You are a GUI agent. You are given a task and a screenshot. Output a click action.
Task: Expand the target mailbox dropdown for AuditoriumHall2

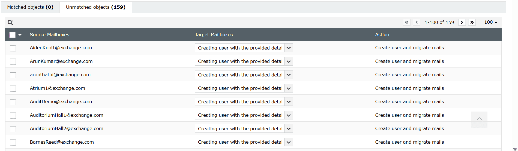click(x=289, y=129)
